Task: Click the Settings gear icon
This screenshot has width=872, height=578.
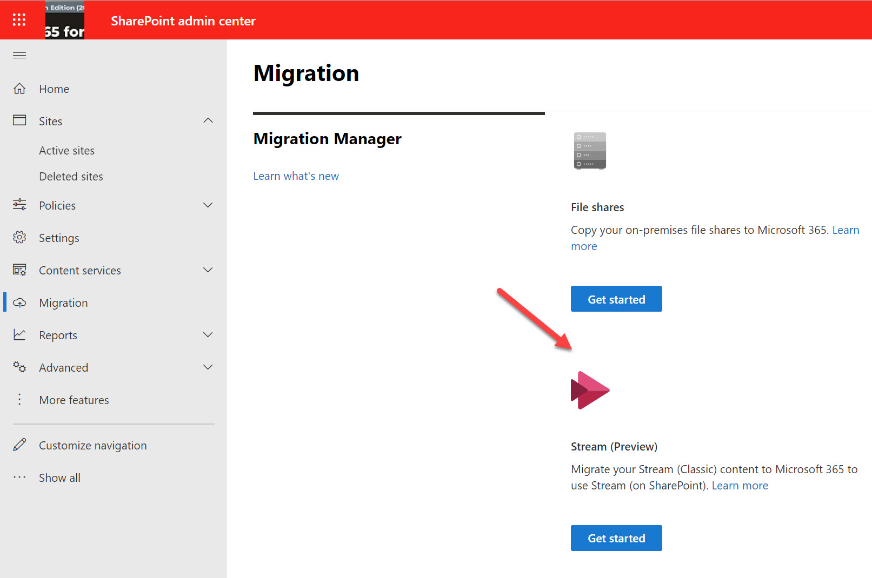Action: (19, 237)
